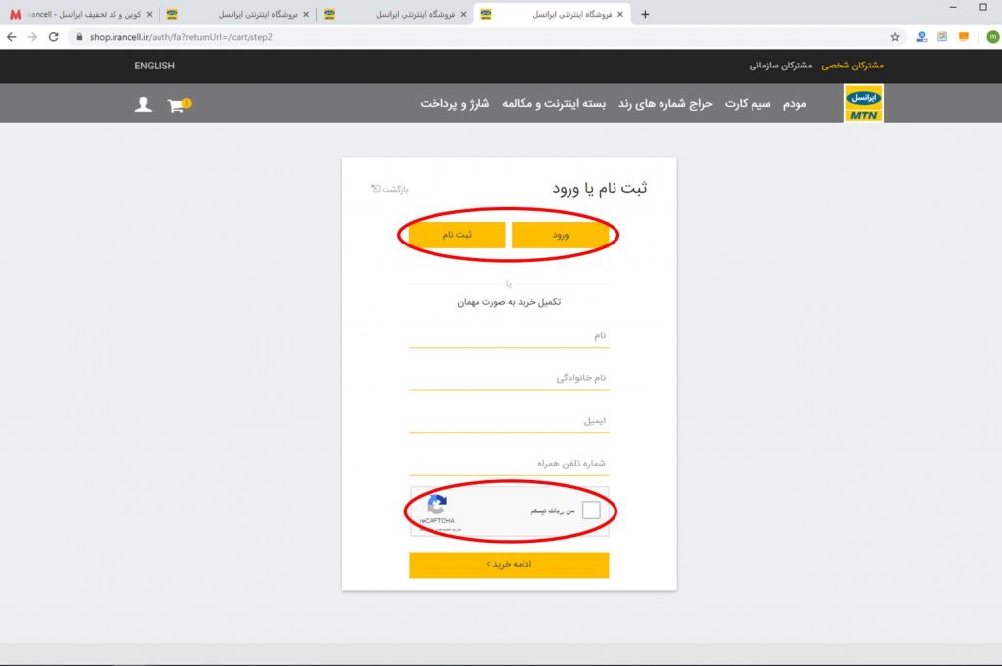
Task: Focus the 'شماره تلفن همراه' mobile field
Action: (509, 464)
